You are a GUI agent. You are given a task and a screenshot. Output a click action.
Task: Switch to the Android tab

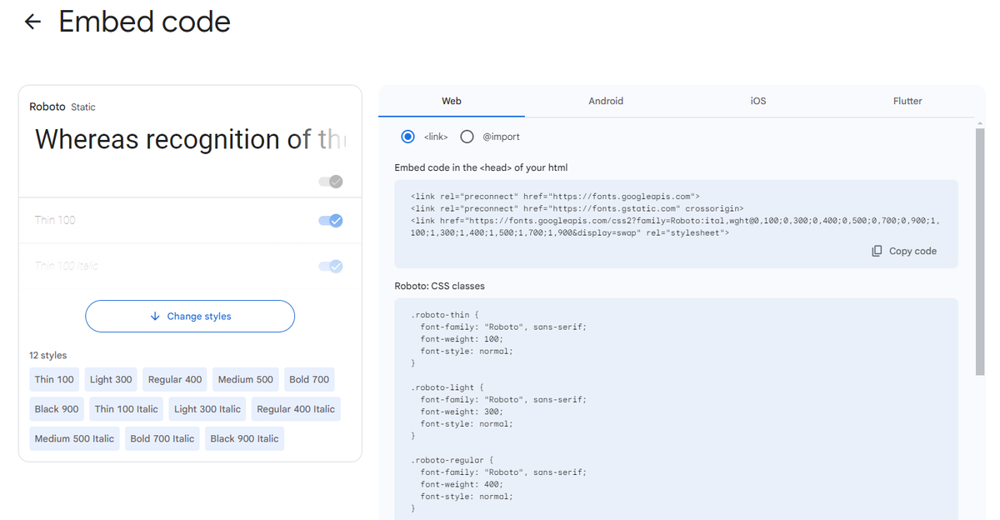click(606, 101)
